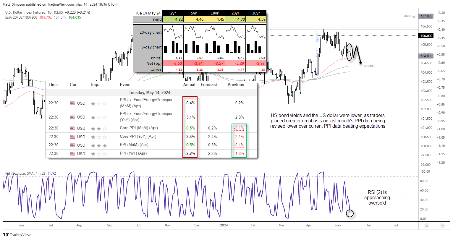Click the 'RSI (2) is approaching oversold' annotation
Viewport: 453px width, 240px height.
coord(377,197)
